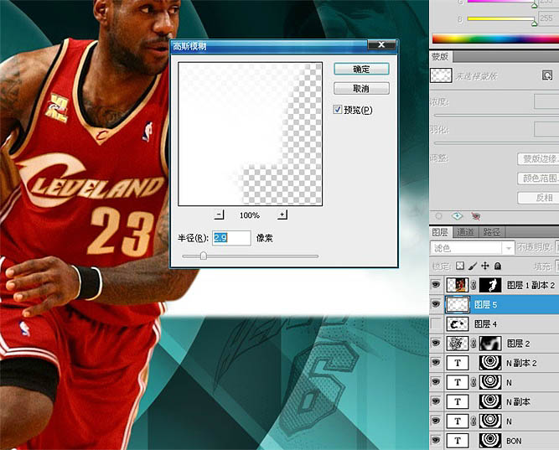Hide the N 副本 2 text layer
The height and width of the screenshot is (450, 559).
436,363
